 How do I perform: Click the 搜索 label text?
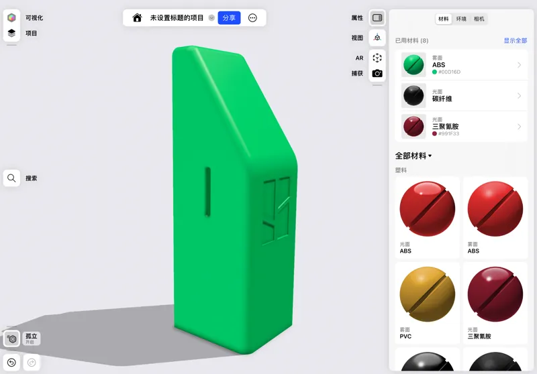pos(31,178)
